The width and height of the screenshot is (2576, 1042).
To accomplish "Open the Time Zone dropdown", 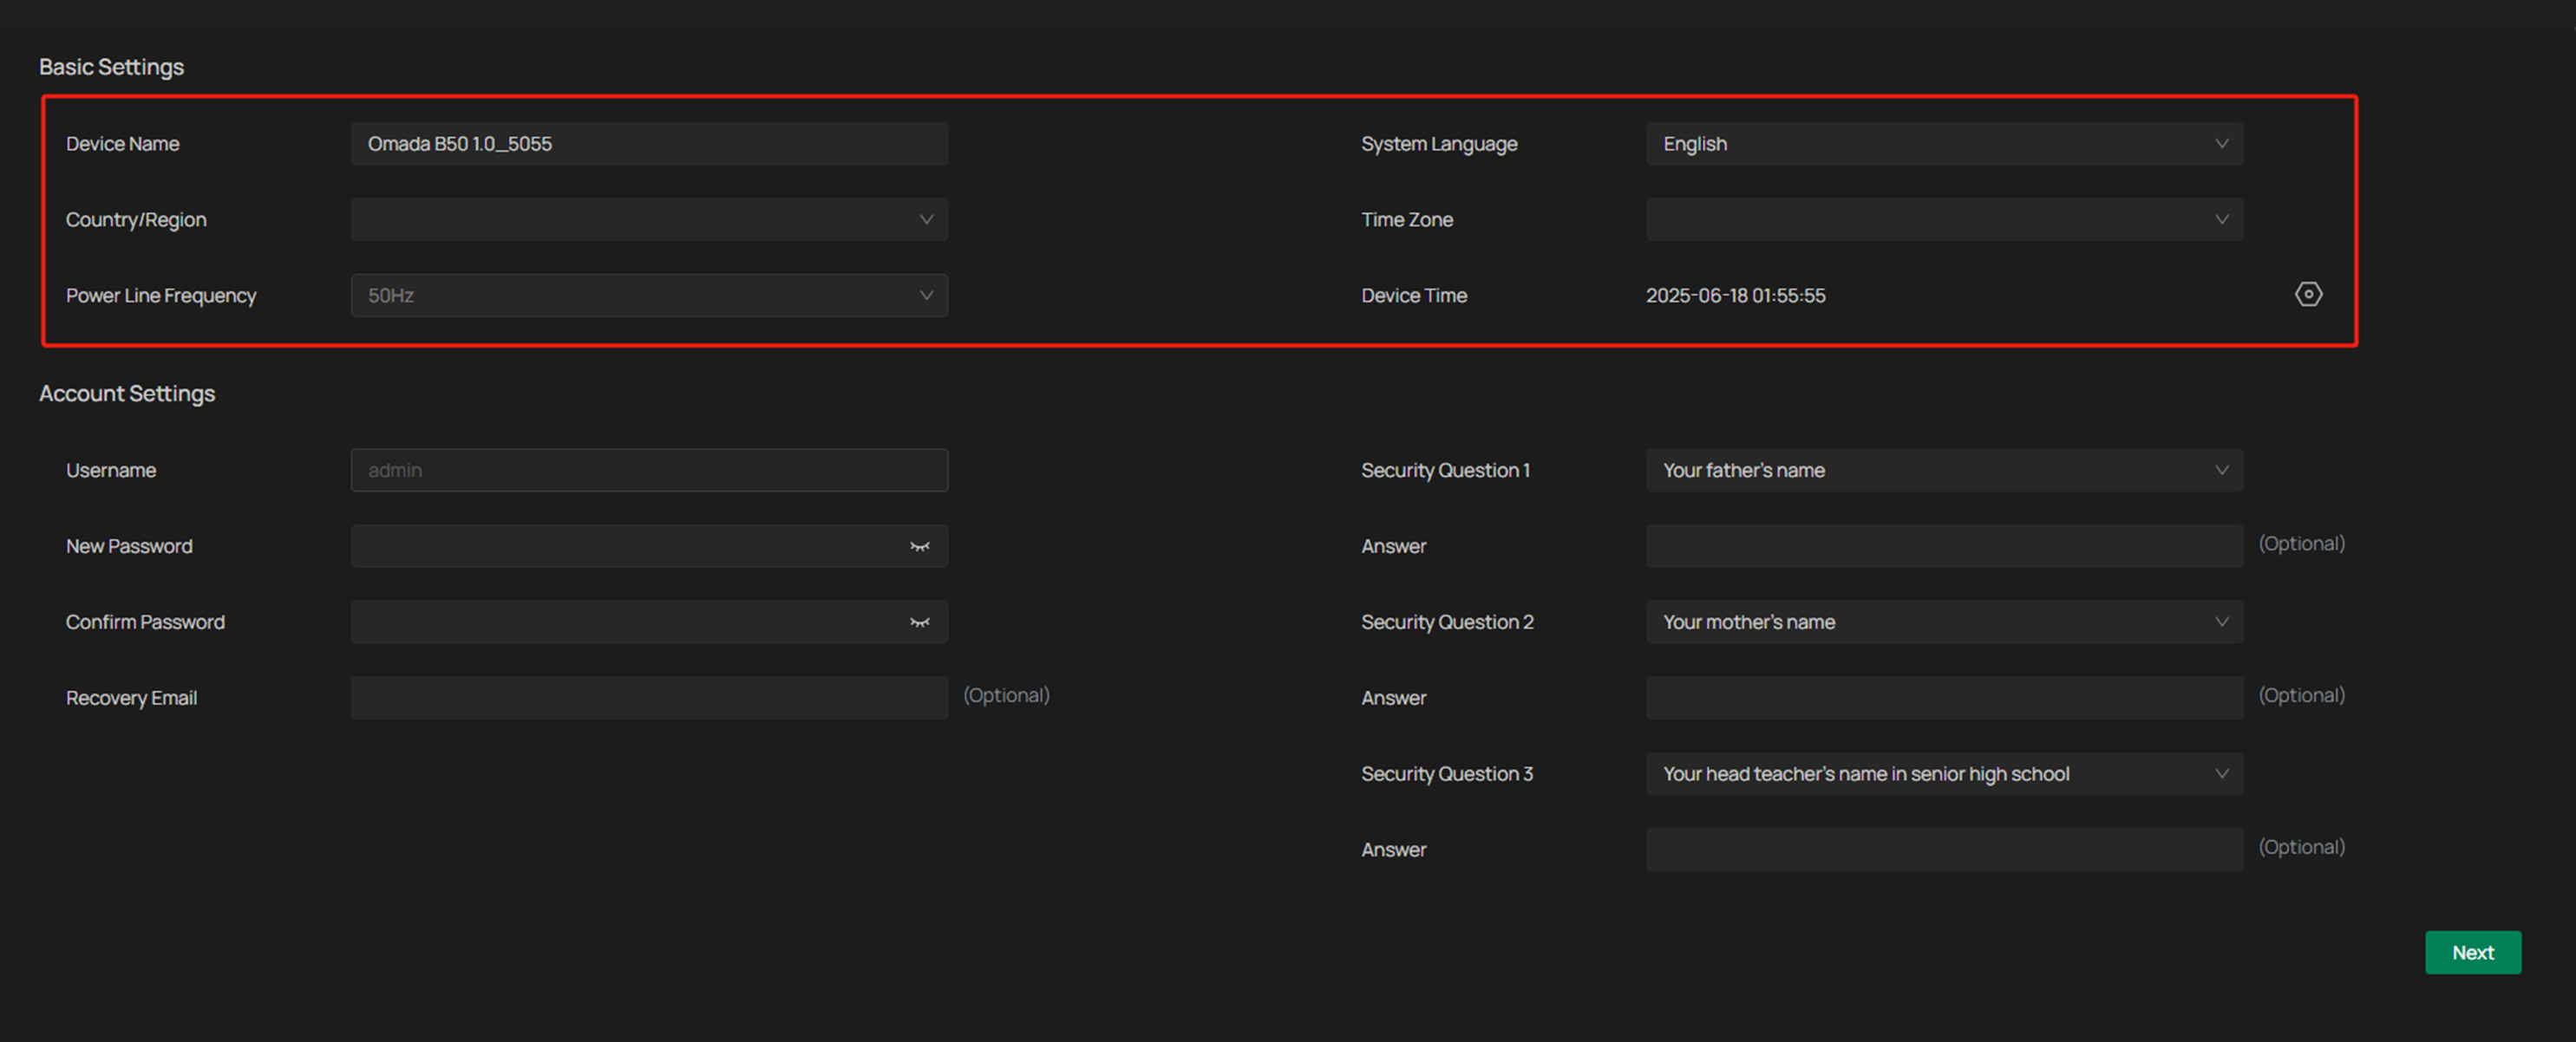I will (1944, 220).
